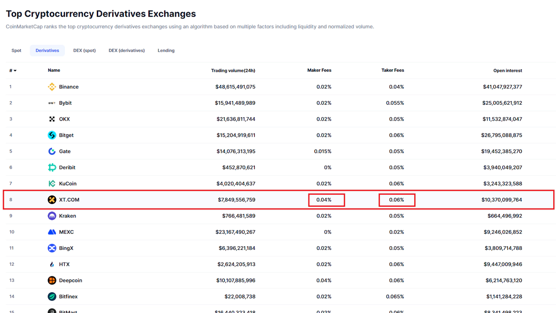Open the Binance exchange link
556x313 pixels.
(69, 87)
